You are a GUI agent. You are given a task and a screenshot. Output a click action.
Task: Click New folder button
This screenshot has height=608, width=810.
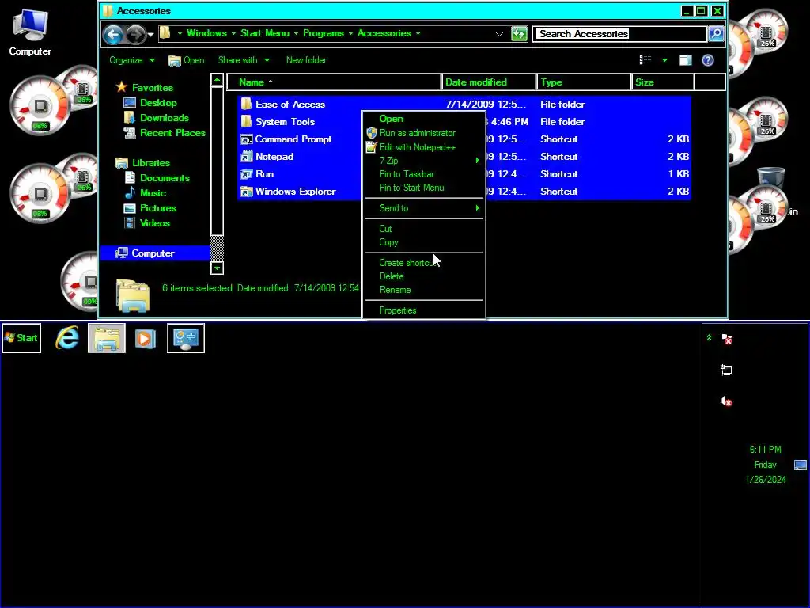pos(306,60)
